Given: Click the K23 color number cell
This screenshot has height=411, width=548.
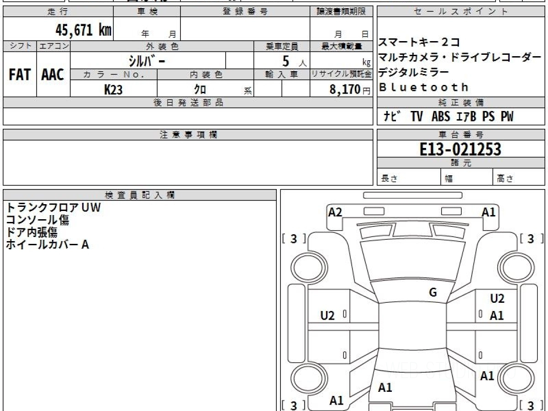Looking at the screenshot, I should [x=113, y=90].
